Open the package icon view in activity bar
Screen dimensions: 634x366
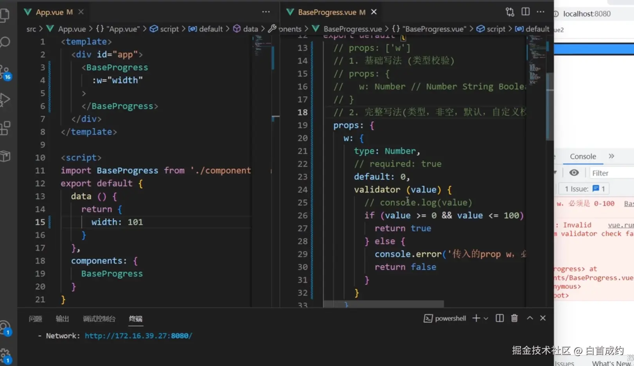click(x=5, y=156)
